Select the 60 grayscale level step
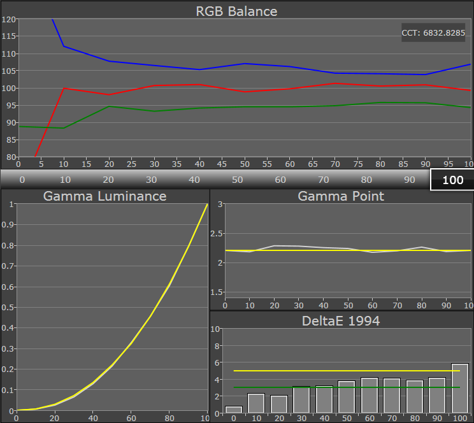Screen dimensions: 474x423 click(280, 180)
